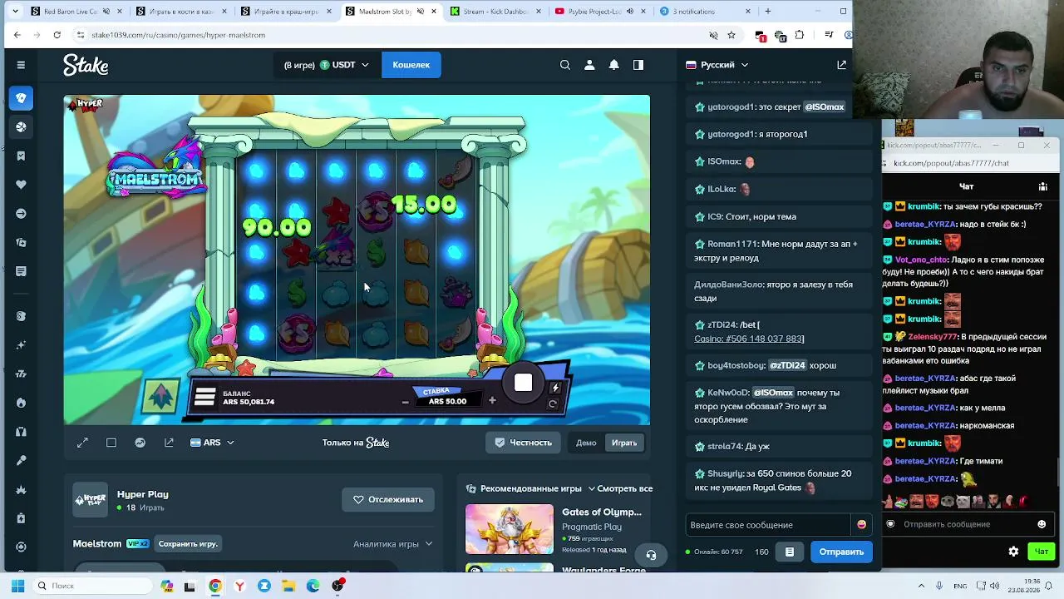Open the chat rules document icon
Image resolution: width=1064 pixels, height=599 pixels.
[x=790, y=552]
